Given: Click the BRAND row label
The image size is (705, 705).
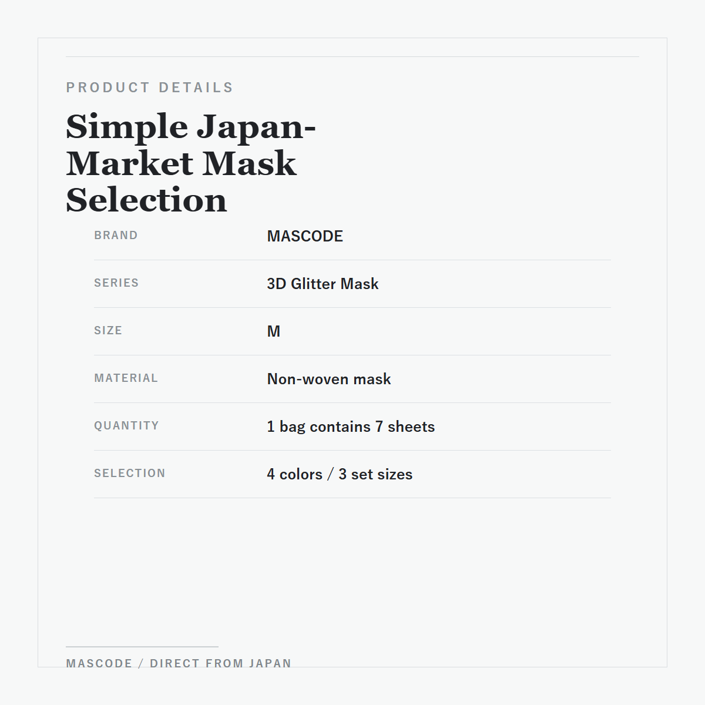Looking at the screenshot, I should click(x=116, y=235).
